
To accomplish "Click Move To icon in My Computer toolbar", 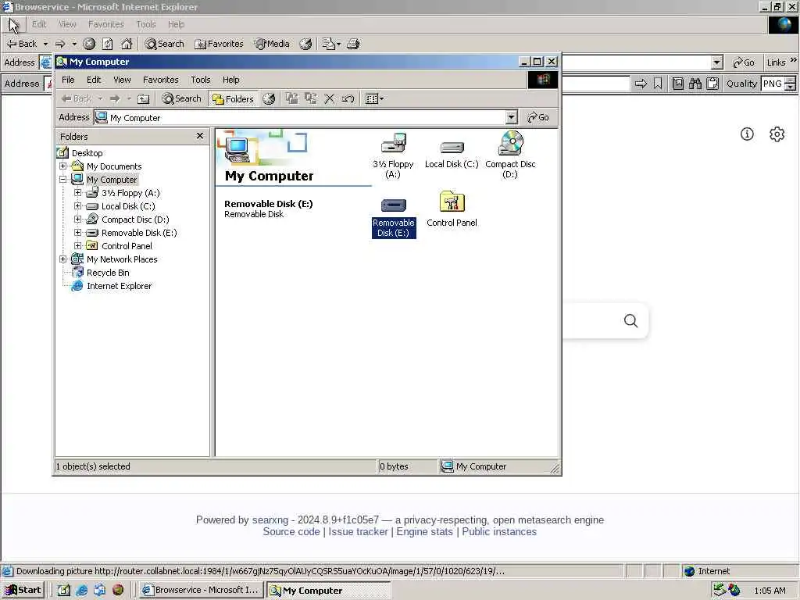I will point(292,98).
